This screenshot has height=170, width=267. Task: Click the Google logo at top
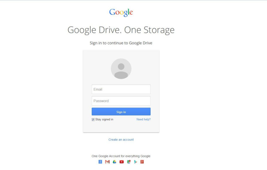pos(121,13)
